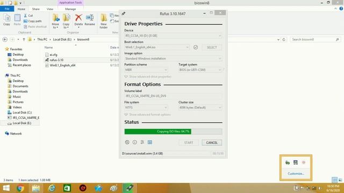This screenshot has width=344, height=193.
Task: Open the green Store app on taskbar
Action: pos(67,188)
